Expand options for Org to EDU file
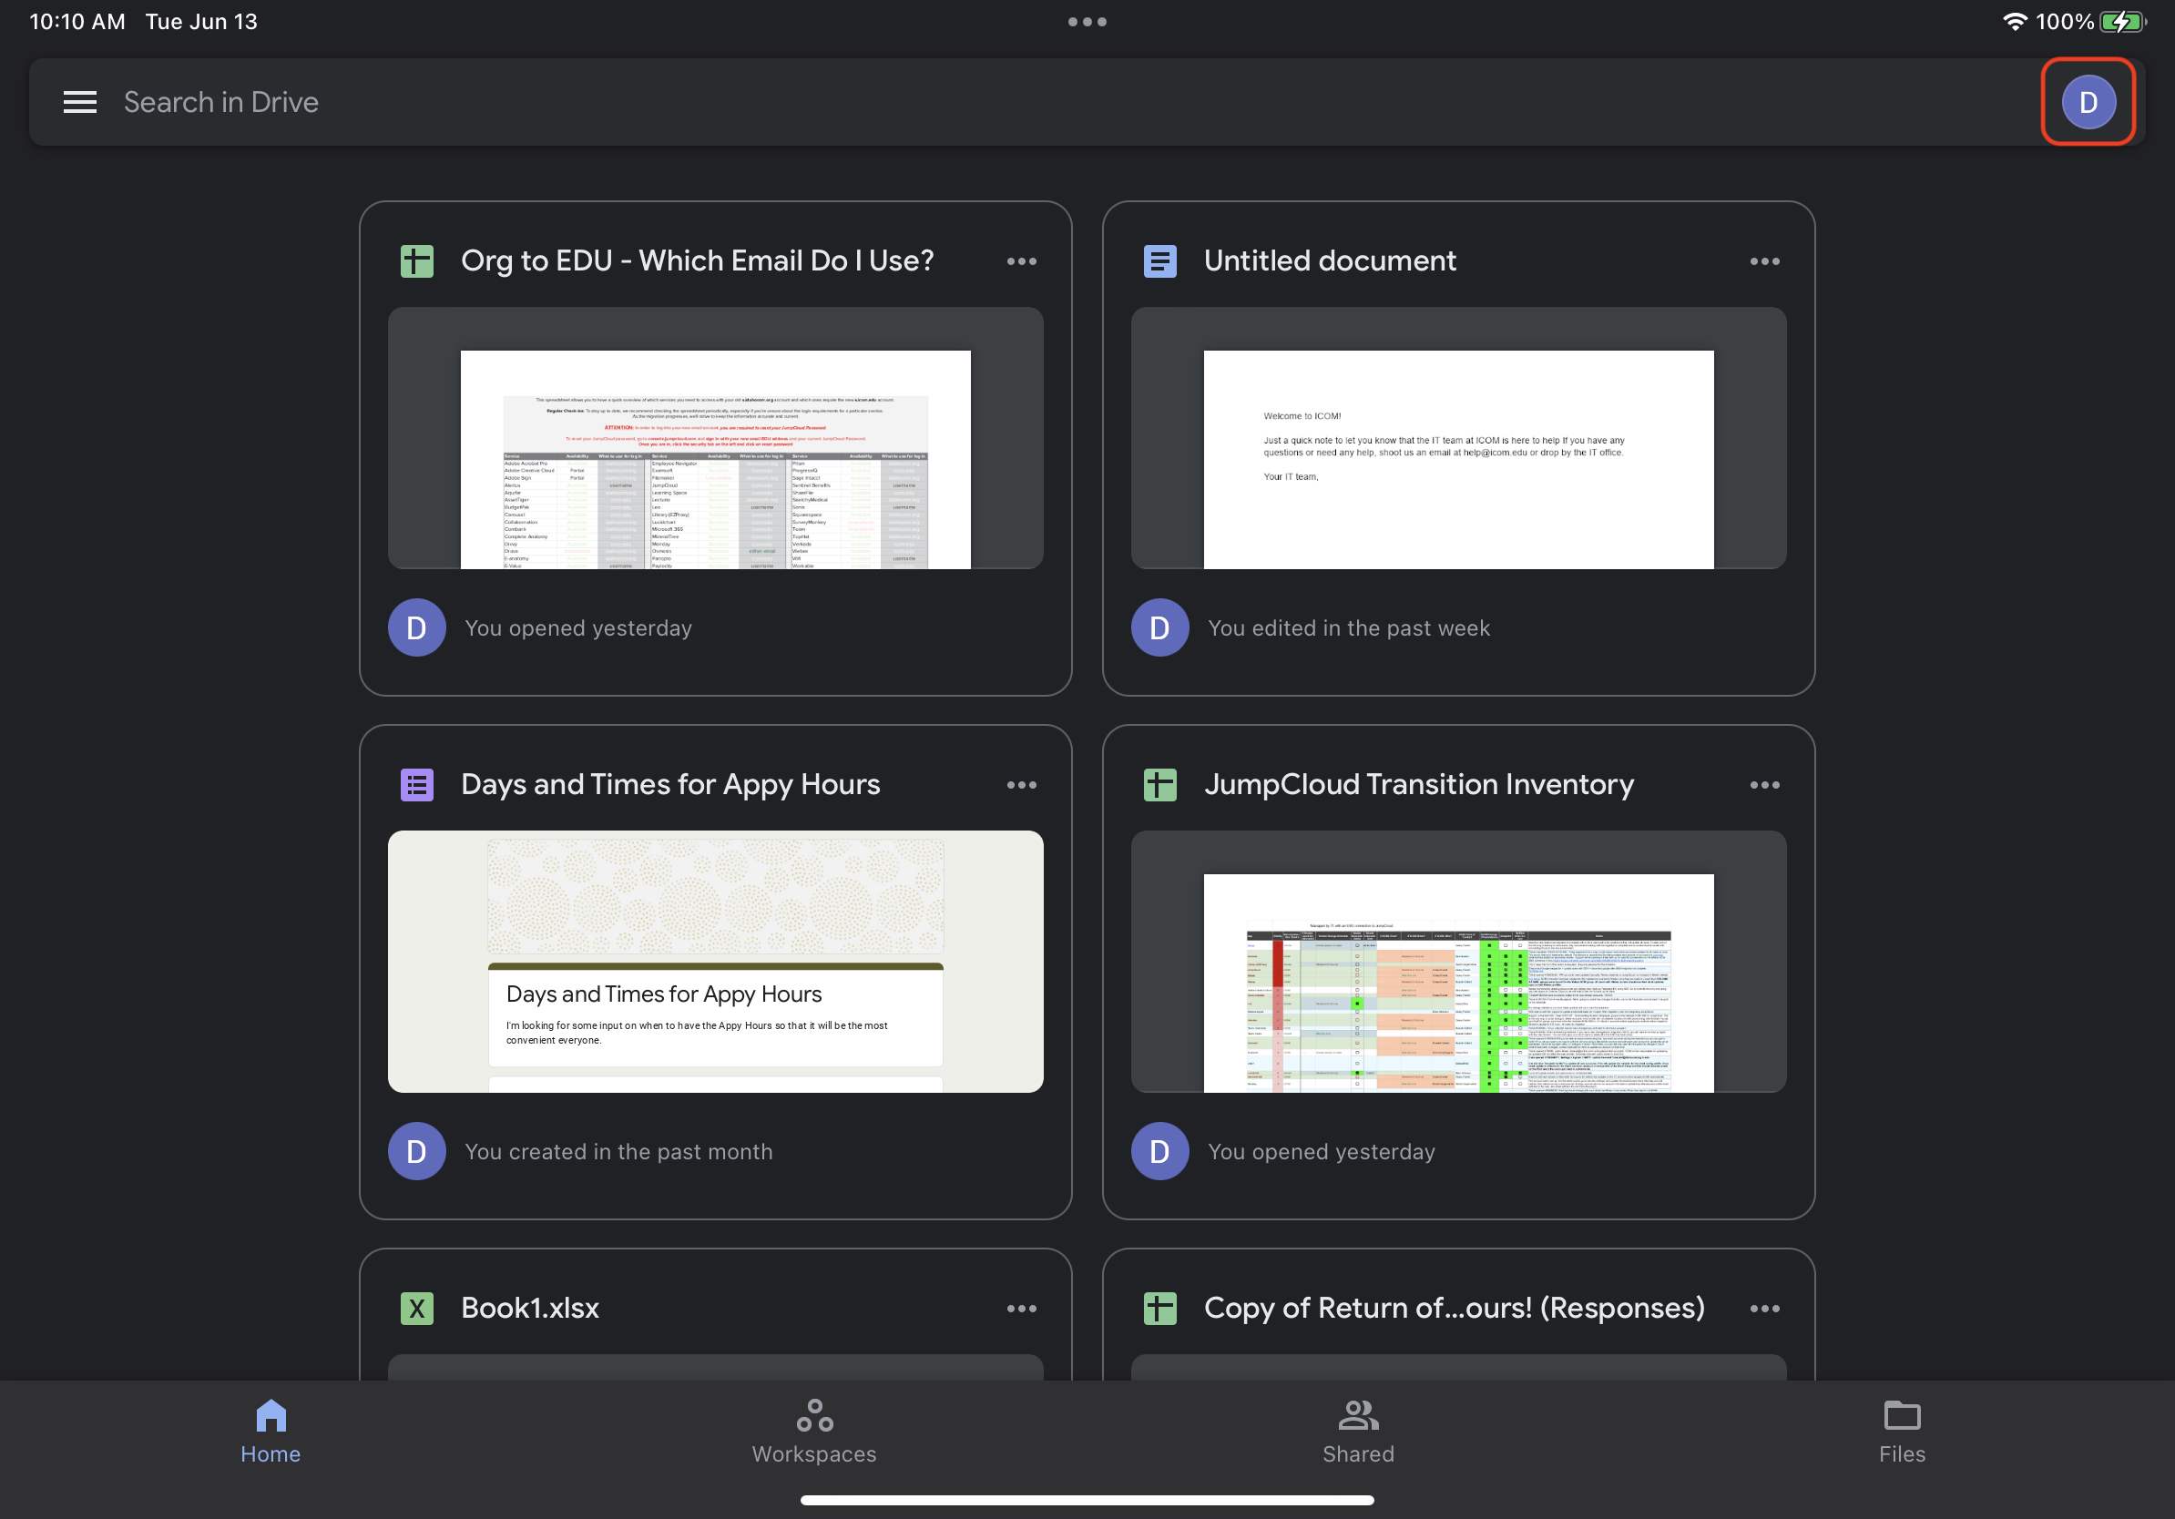2175x1519 pixels. pos(1021,261)
